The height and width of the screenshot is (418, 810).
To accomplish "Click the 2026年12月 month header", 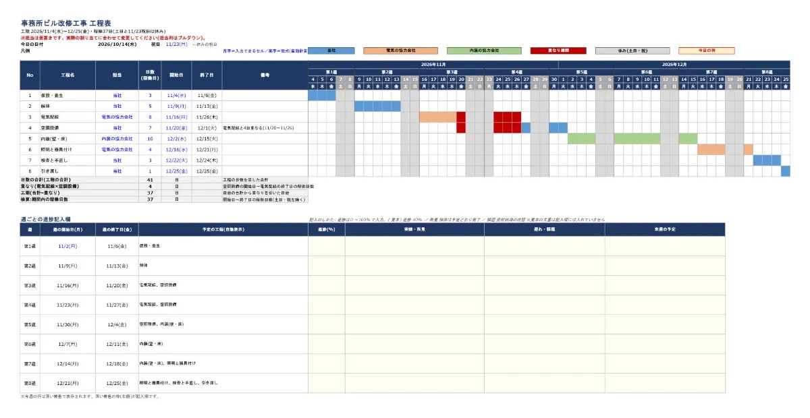I will 674,64.
